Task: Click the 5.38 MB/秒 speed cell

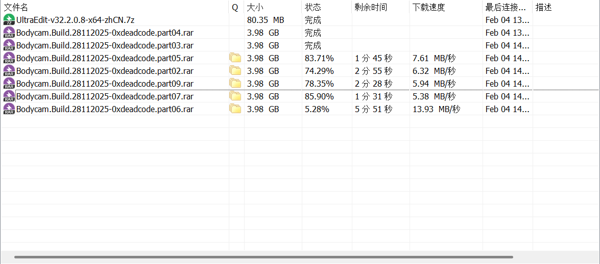Action: coord(435,96)
